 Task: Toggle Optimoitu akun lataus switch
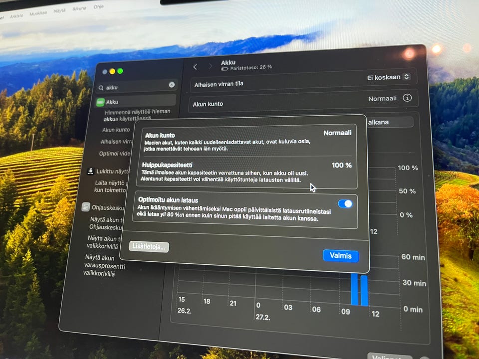point(345,203)
